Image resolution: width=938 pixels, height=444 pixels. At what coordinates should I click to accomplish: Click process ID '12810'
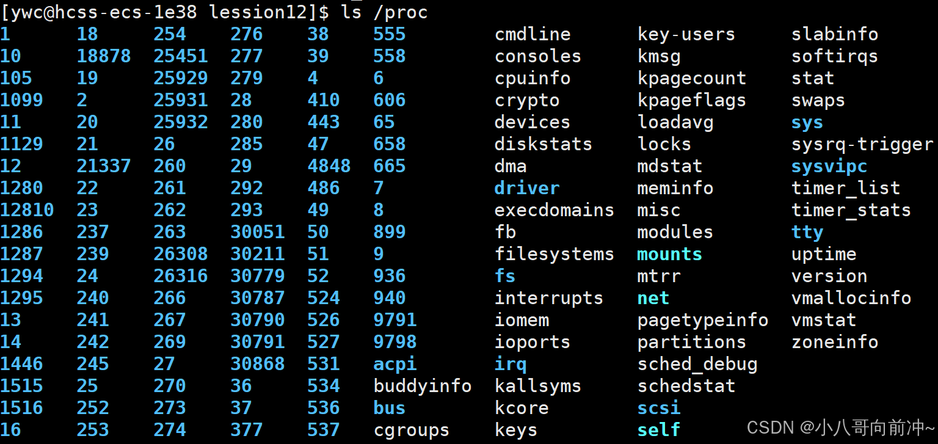click(27, 210)
